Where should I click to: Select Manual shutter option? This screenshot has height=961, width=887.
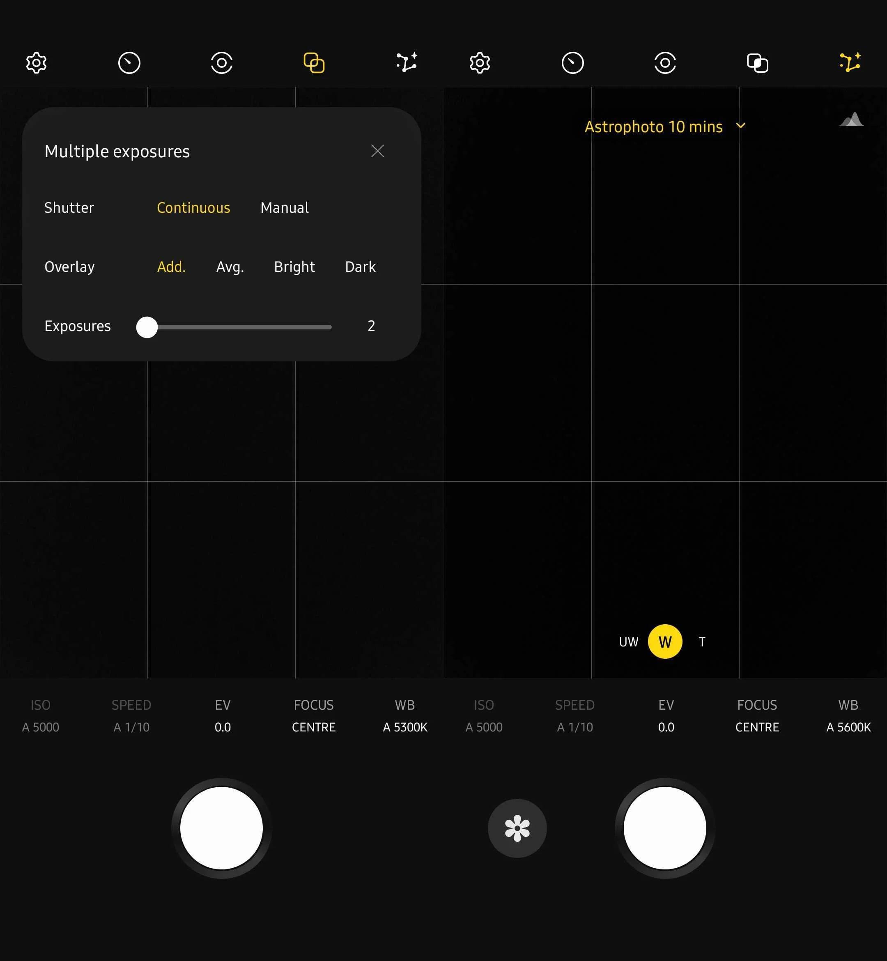tap(285, 208)
